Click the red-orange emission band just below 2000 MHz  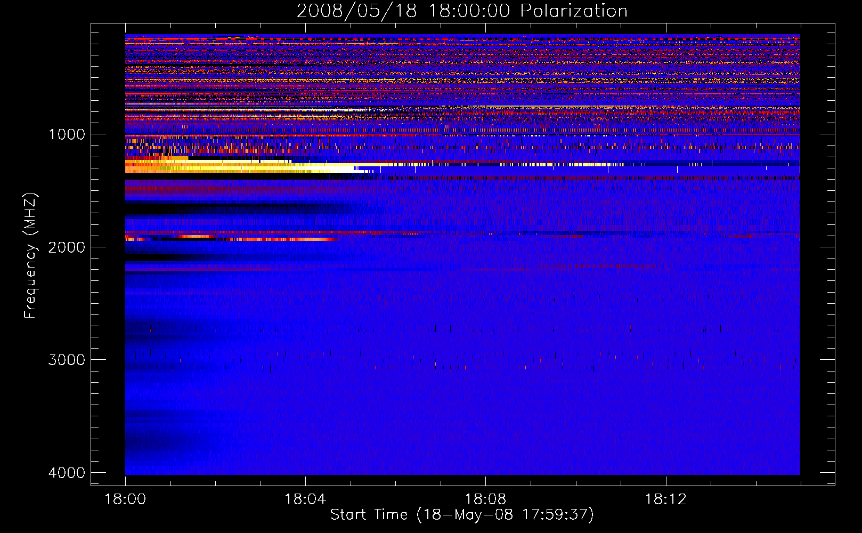click(x=232, y=238)
